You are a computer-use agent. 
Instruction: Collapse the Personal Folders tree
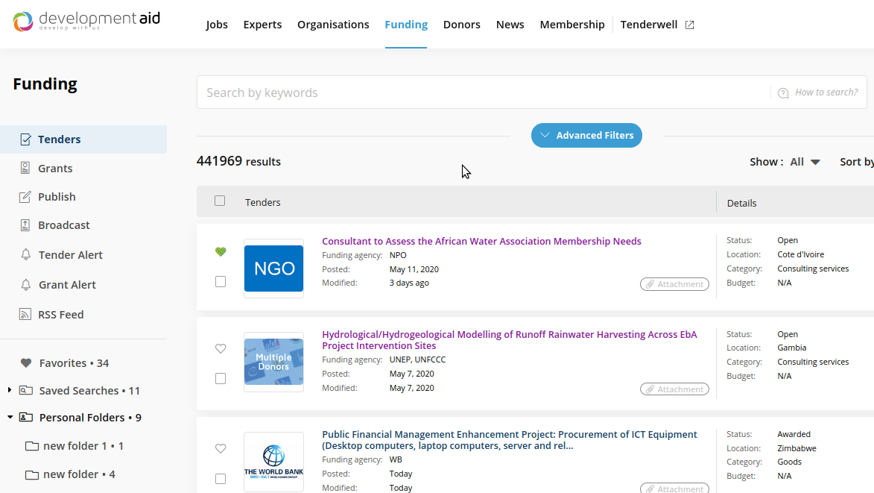coord(10,418)
